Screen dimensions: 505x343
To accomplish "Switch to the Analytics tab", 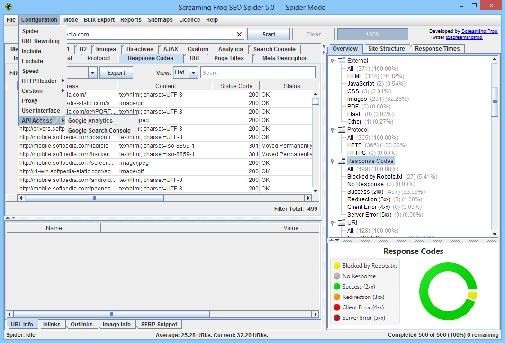I will tap(230, 49).
